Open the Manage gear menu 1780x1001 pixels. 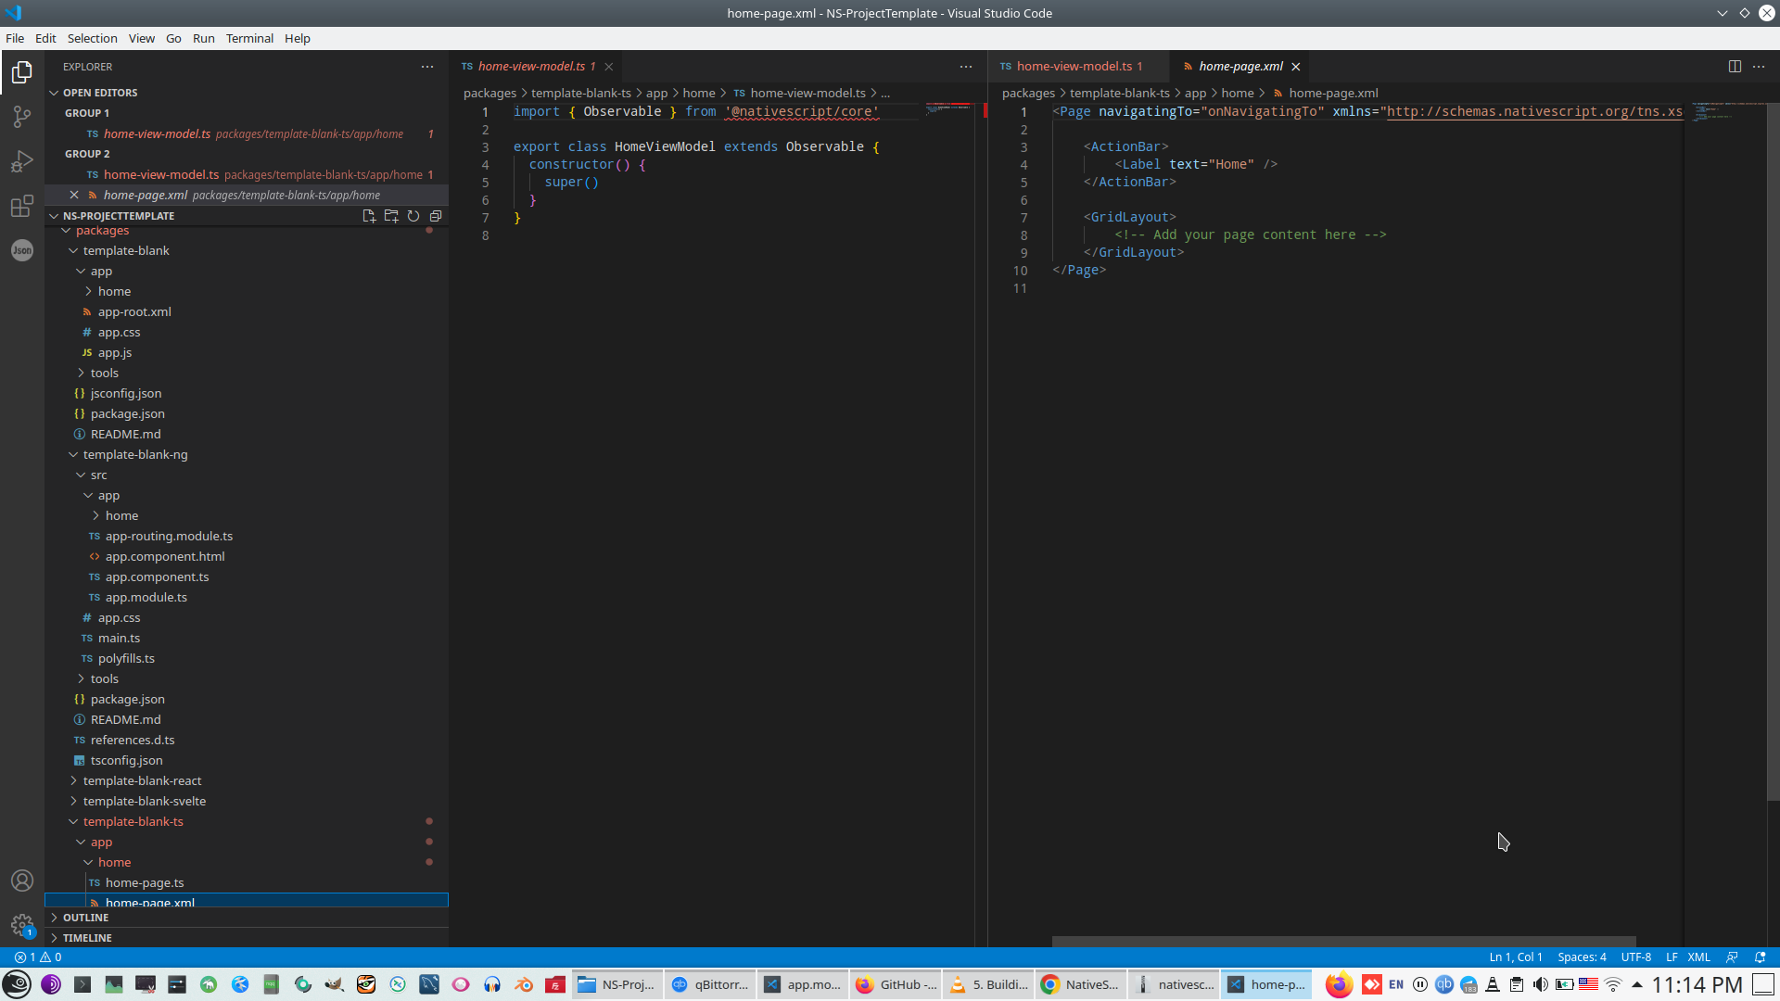pyautogui.click(x=22, y=925)
